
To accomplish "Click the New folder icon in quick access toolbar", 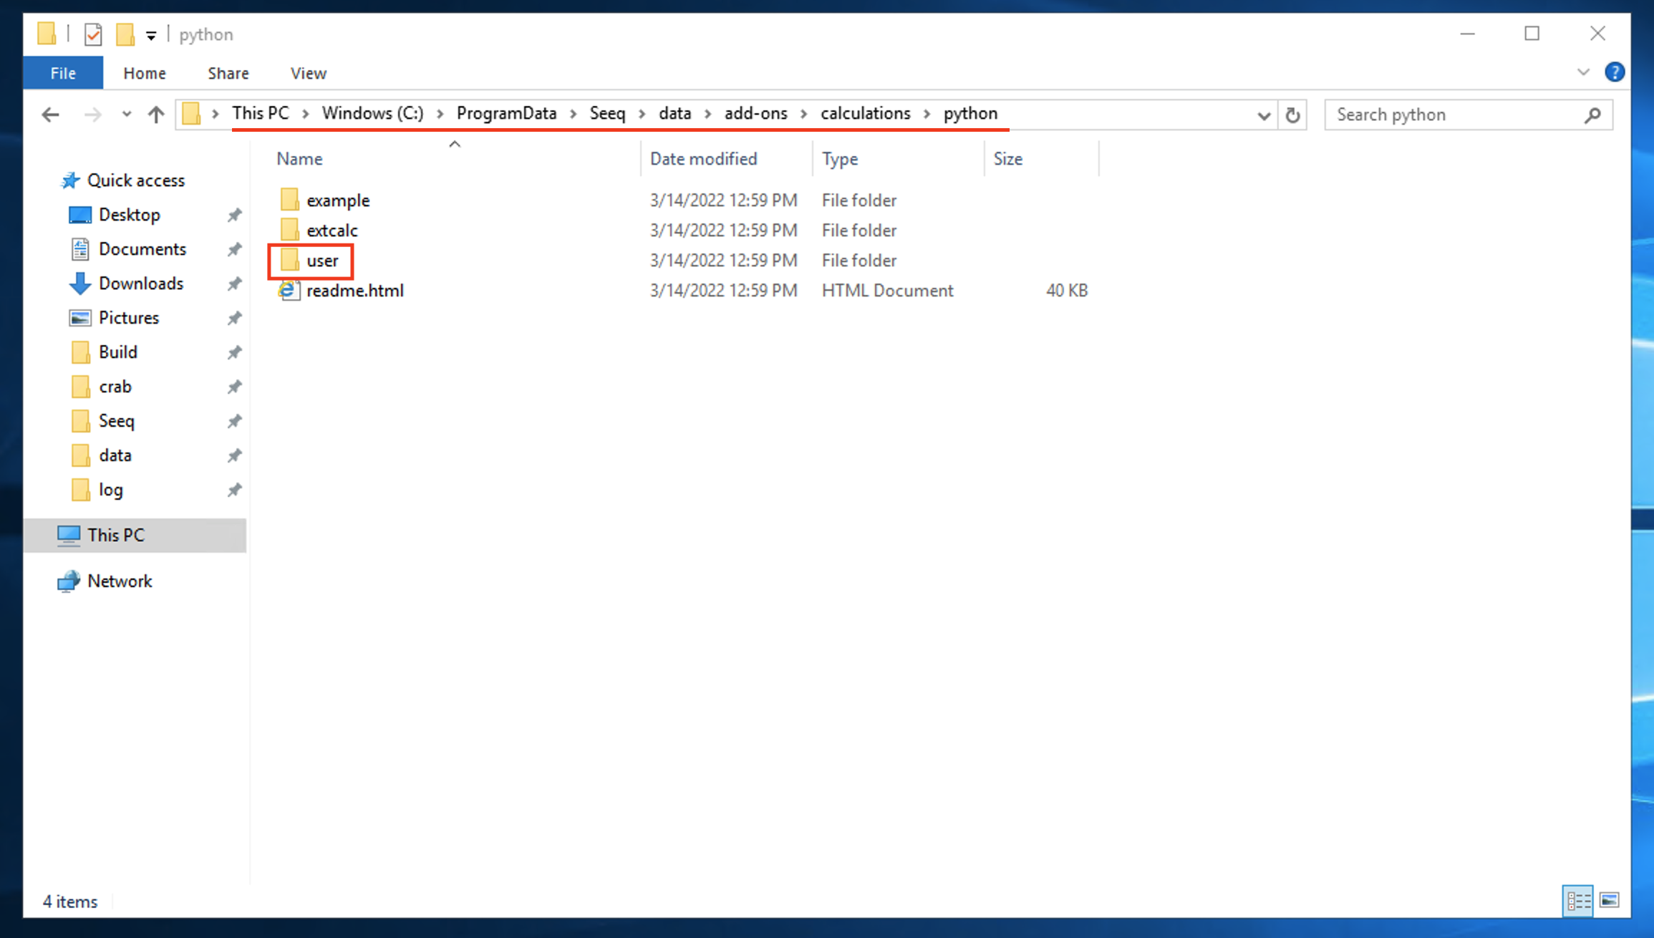I will [124, 34].
